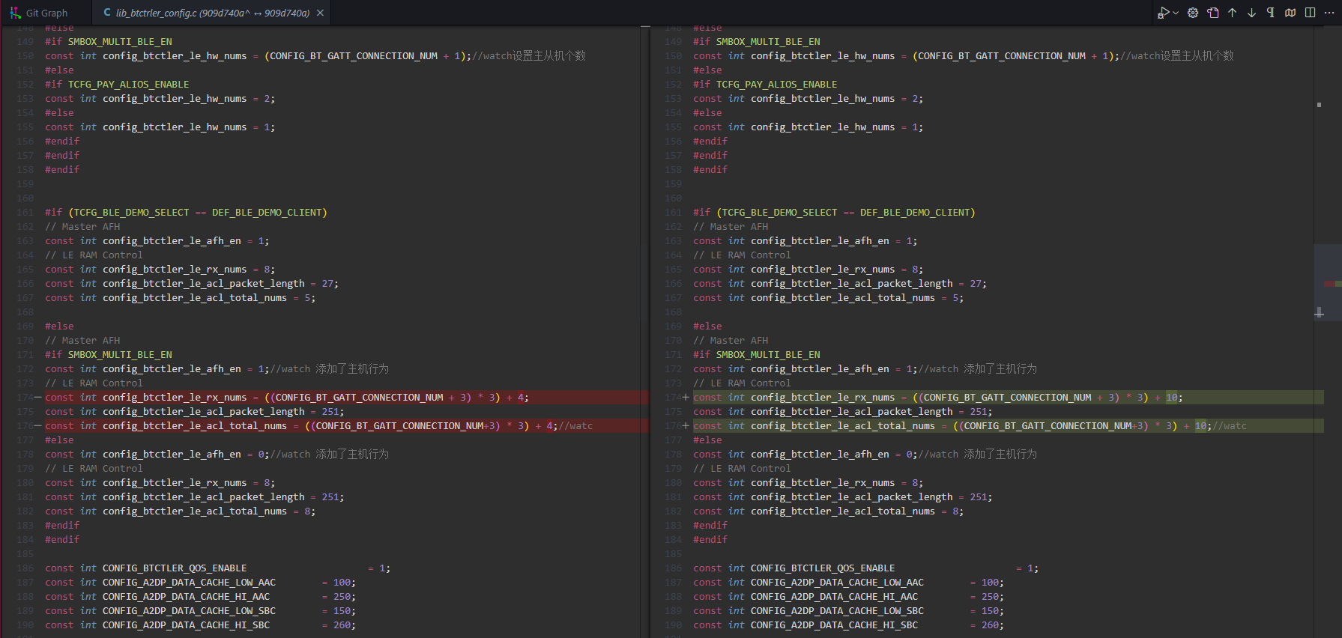Click '// LE RAM Control' comment on right line 164
The image size is (1342, 638).
pyautogui.click(x=742, y=255)
